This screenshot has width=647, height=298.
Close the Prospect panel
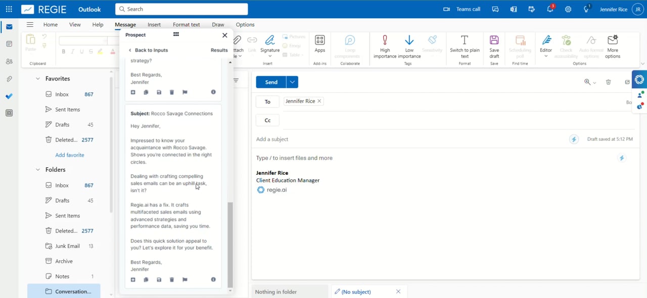[x=224, y=35]
